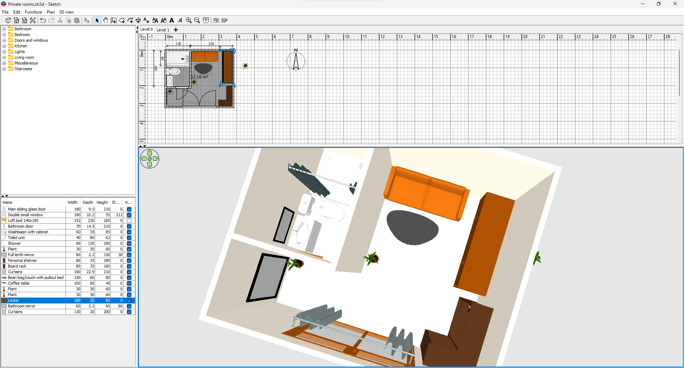Undo the last action

pos(43,20)
